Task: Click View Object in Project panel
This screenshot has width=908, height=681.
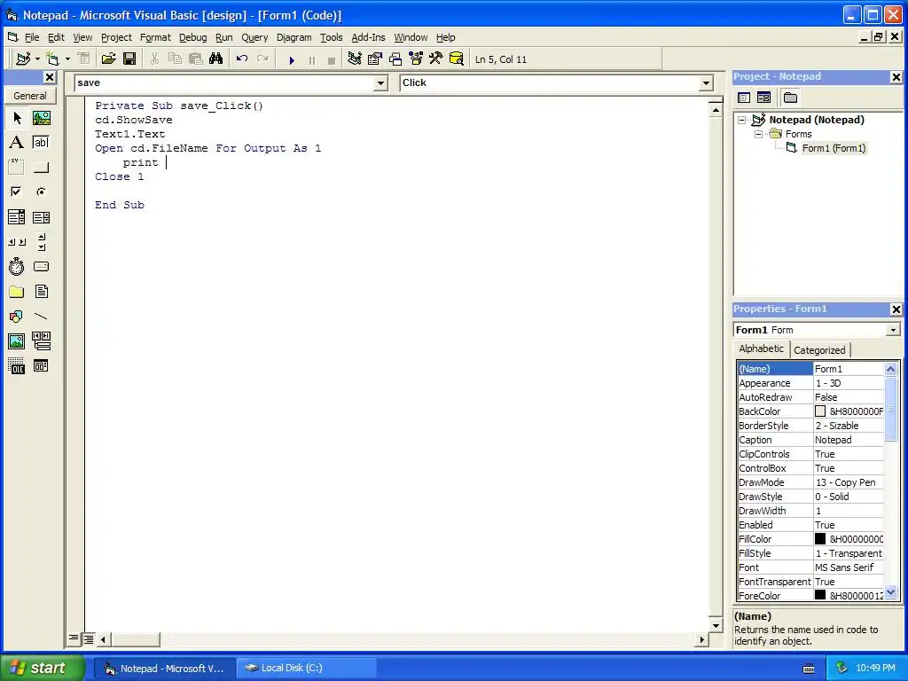Action: (763, 98)
